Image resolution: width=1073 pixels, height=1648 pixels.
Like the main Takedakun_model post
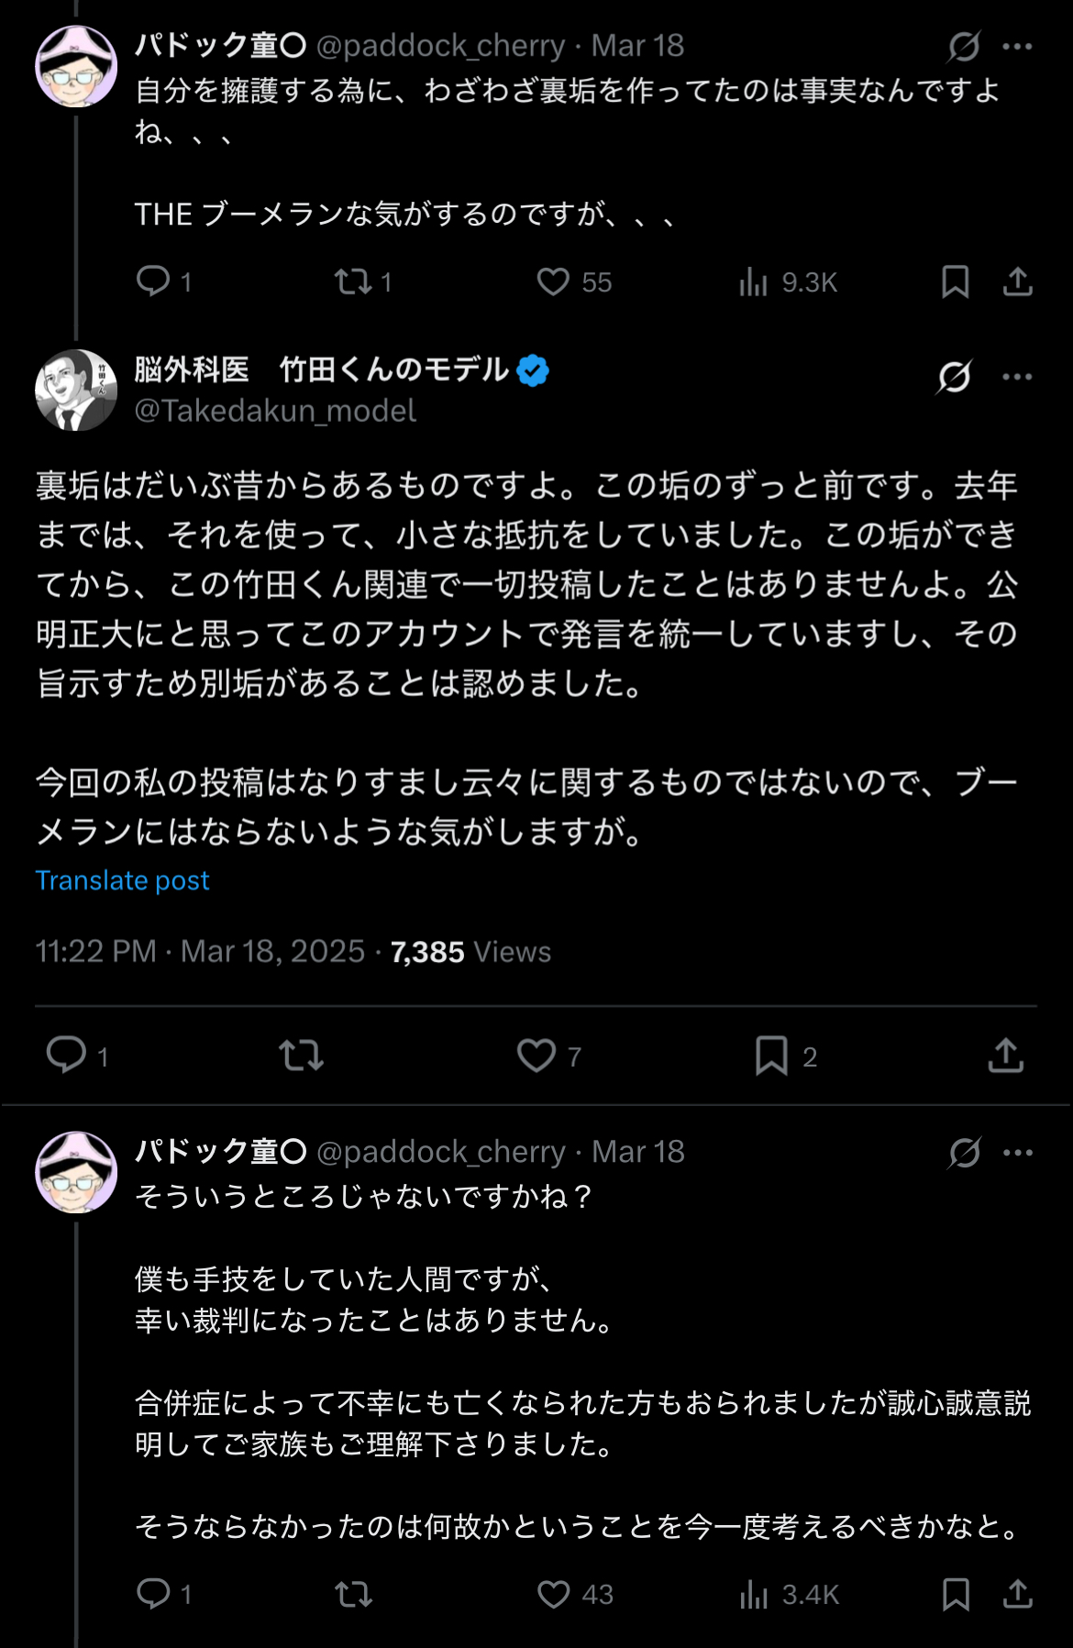[536, 1056]
